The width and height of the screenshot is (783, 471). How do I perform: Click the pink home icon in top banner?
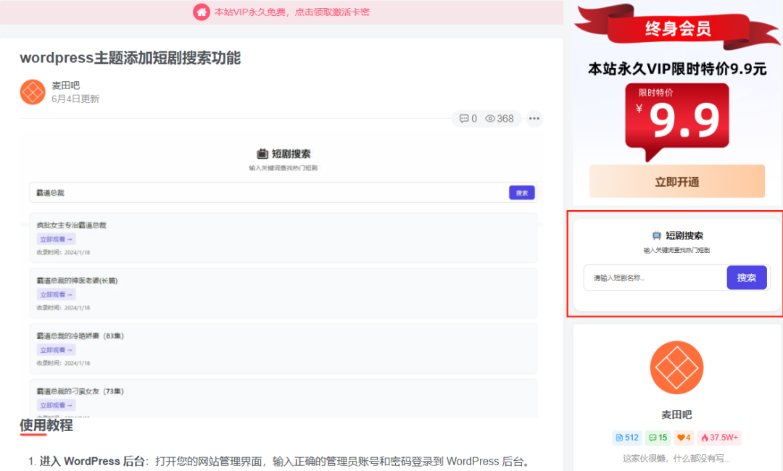coord(202,12)
